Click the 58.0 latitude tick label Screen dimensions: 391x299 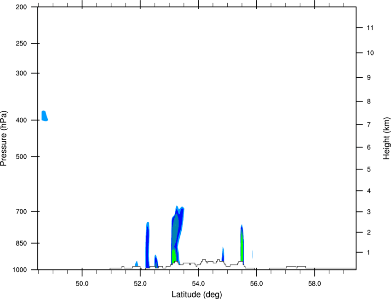315,284
